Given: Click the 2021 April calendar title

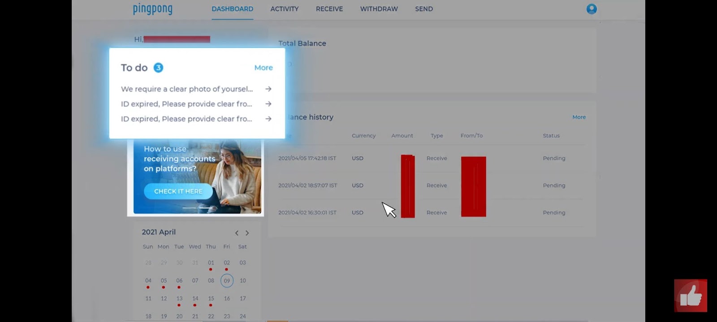Looking at the screenshot, I should tap(159, 232).
